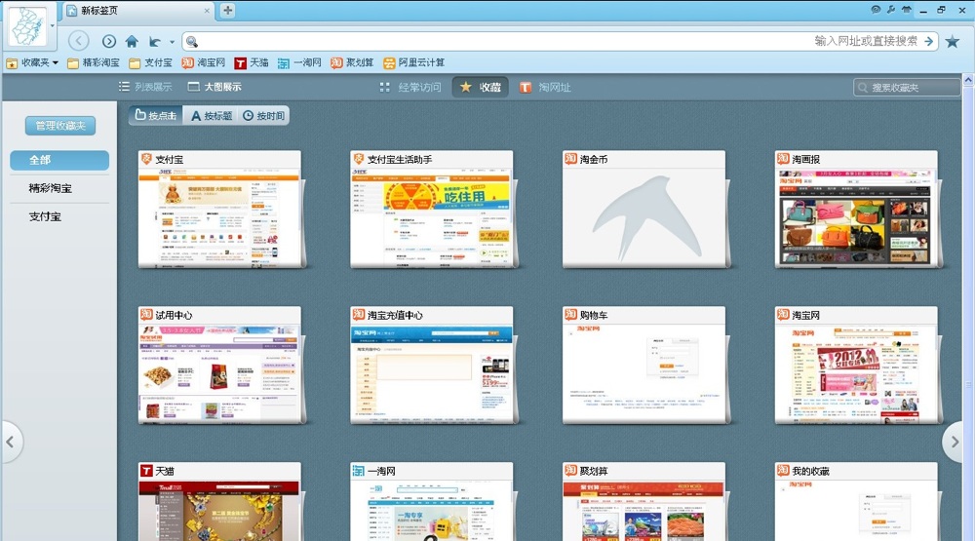This screenshot has width=975, height=541.
Task: Open the 试用中心 thumbnail card
Action: click(219, 365)
